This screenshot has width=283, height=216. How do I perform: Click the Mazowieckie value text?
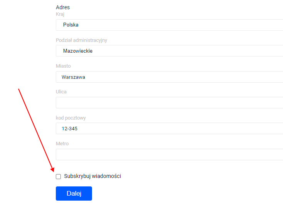78,51
